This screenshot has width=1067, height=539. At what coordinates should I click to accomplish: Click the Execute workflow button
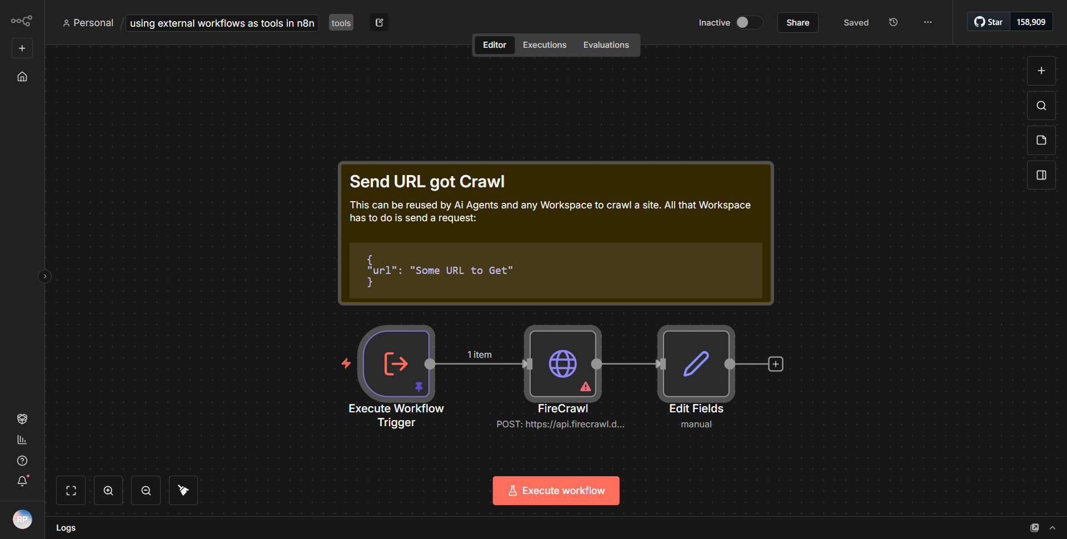coord(556,491)
